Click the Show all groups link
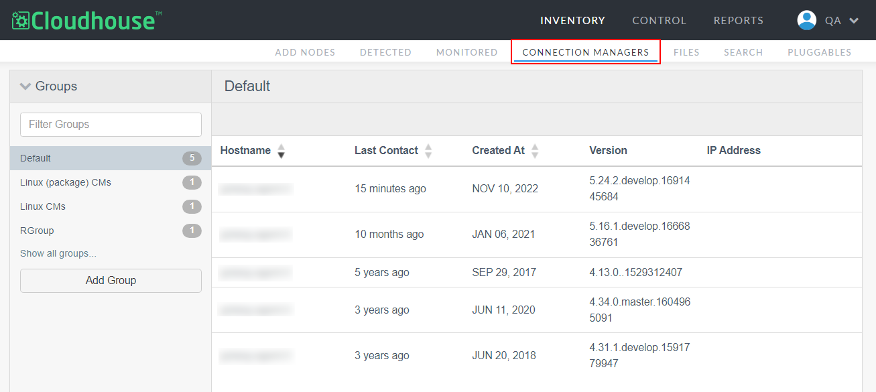Viewport: 876px width, 392px height. 58,253
